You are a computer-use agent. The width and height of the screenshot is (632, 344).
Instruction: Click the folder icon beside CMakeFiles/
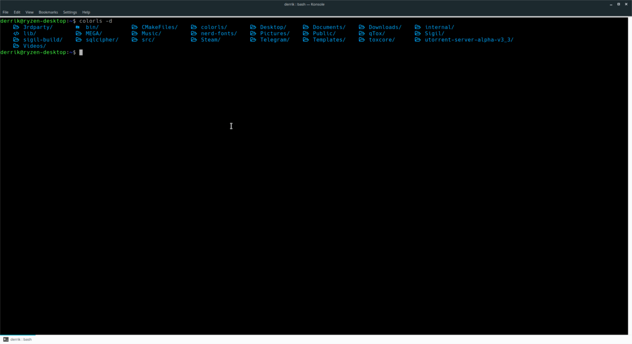[134, 27]
